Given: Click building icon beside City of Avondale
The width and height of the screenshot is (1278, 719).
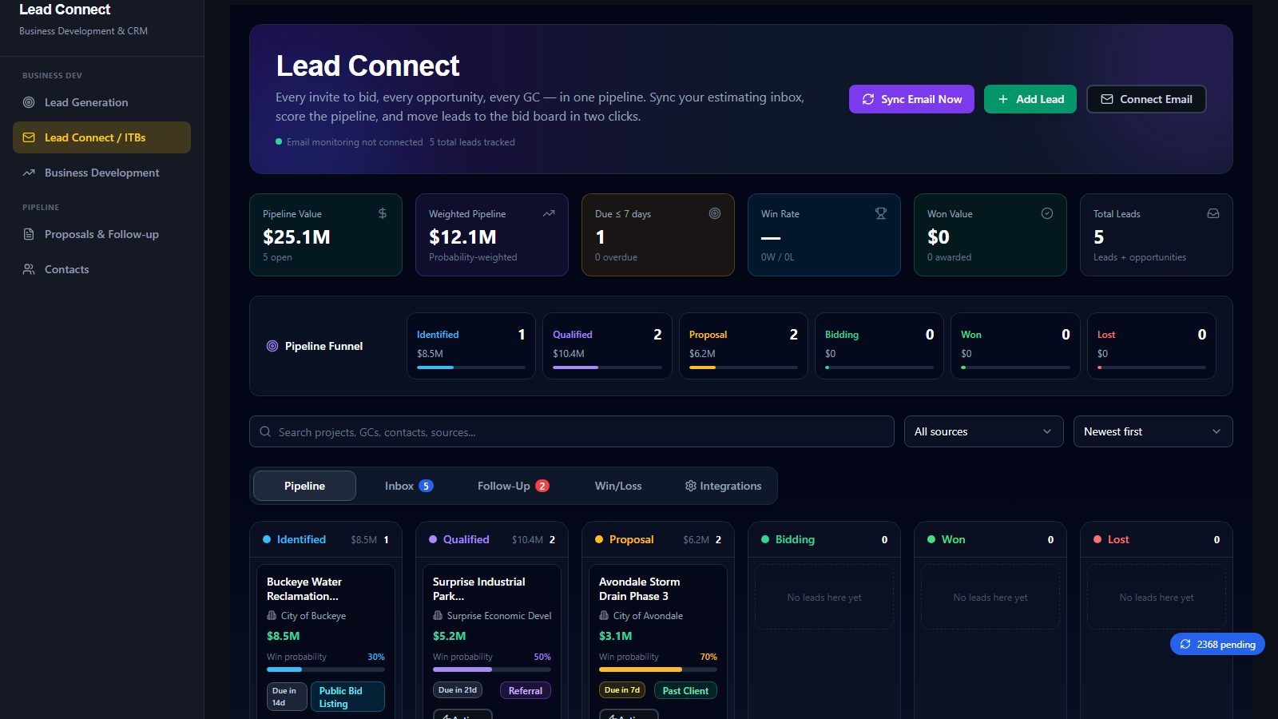Looking at the screenshot, I should point(604,616).
